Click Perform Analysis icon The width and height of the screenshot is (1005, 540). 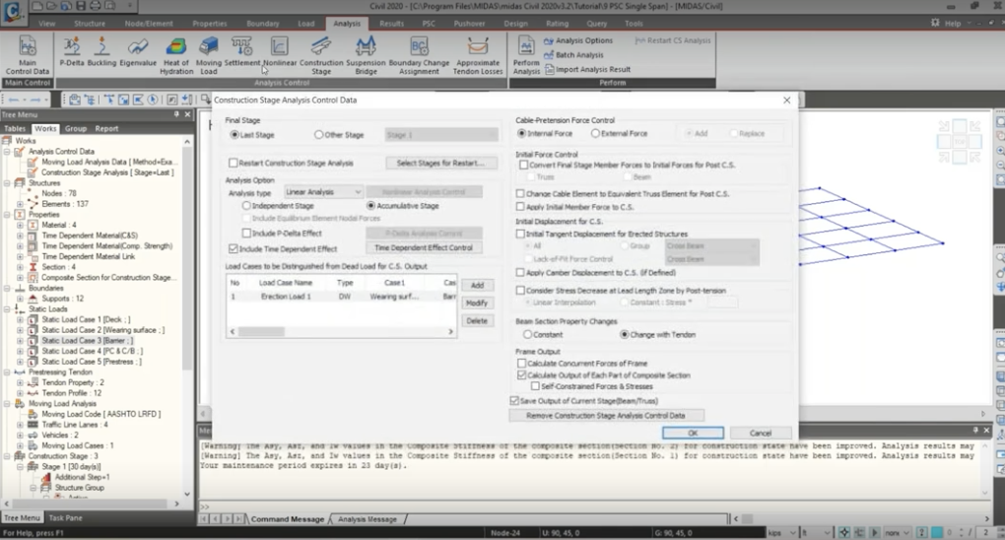pos(526,56)
